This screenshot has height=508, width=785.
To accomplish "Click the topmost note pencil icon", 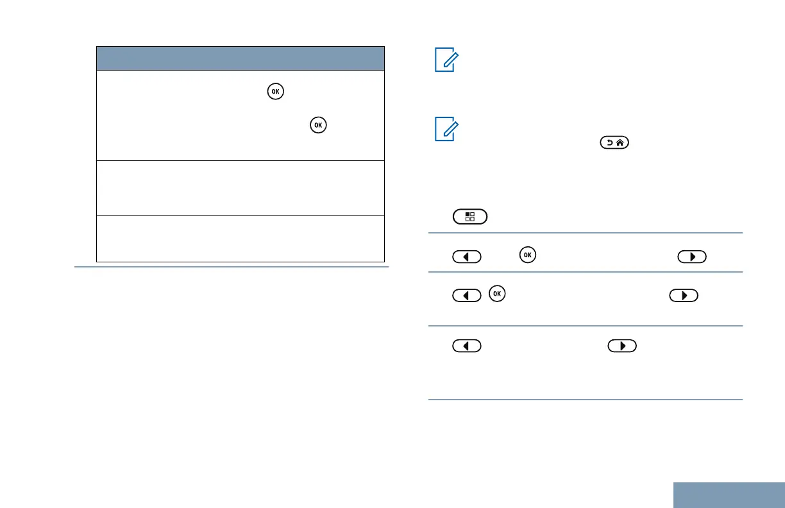I will click(444, 62).
